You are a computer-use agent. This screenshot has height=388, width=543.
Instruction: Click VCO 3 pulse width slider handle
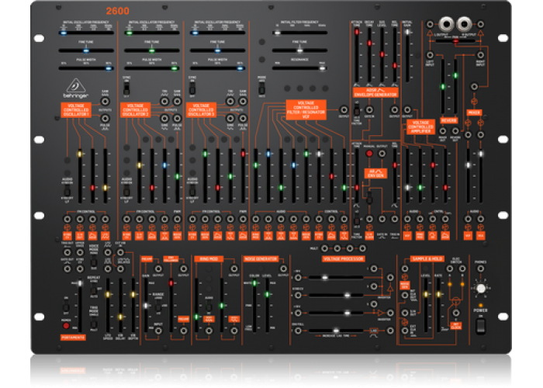tap(240, 68)
